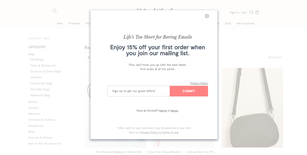
Task: Click the search magnifier icon
Action: 55,11
